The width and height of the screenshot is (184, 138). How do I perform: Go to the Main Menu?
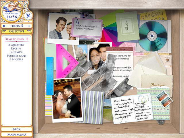16,134
